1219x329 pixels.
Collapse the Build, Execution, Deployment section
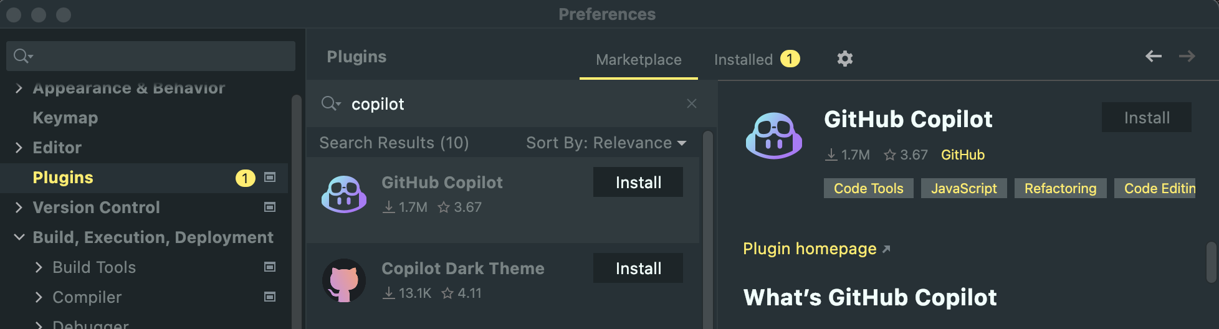pyautogui.click(x=19, y=237)
